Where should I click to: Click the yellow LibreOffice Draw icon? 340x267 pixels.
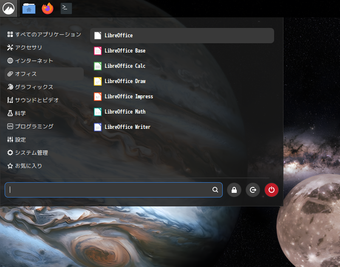coord(98,81)
